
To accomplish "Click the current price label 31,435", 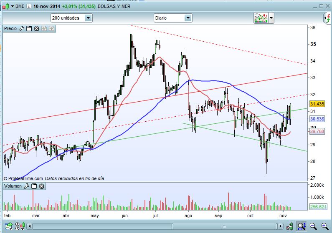I will (317, 104).
